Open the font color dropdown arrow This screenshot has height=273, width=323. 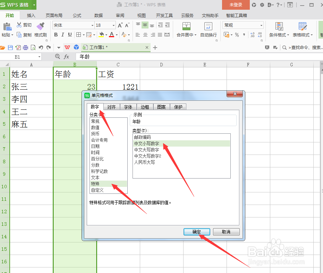pyautogui.click(x=116, y=35)
